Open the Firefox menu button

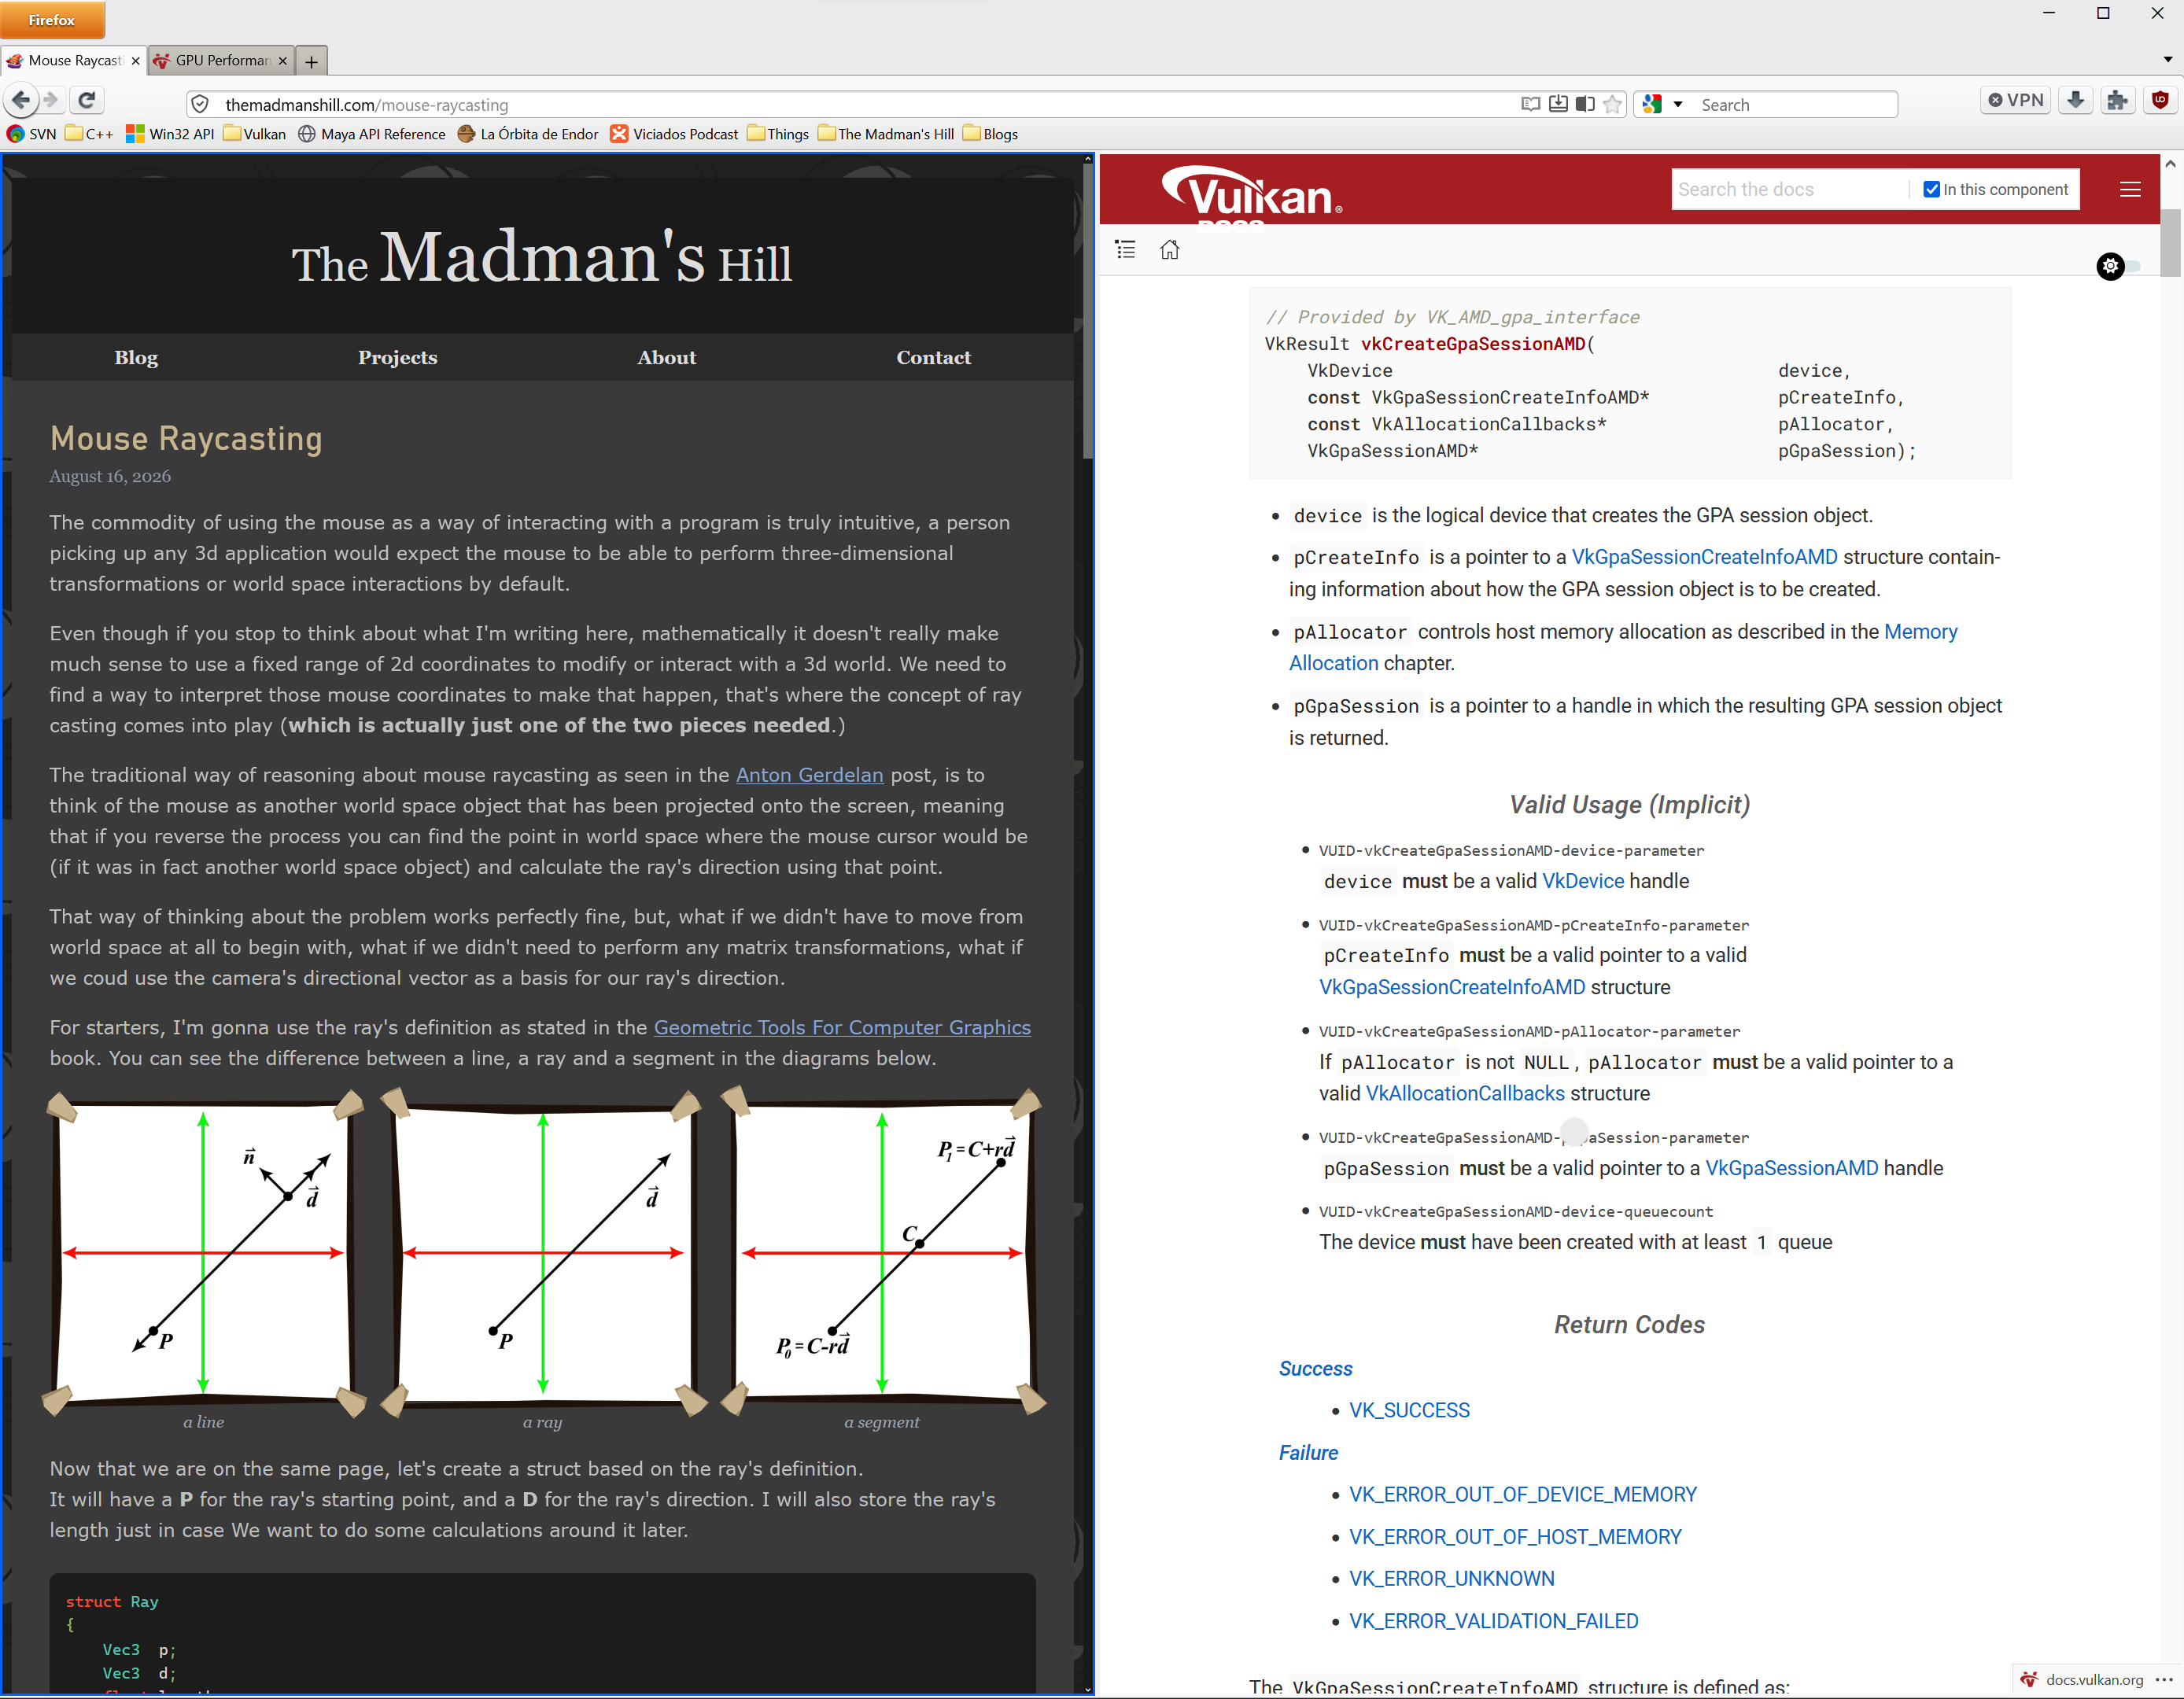[x=52, y=19]
